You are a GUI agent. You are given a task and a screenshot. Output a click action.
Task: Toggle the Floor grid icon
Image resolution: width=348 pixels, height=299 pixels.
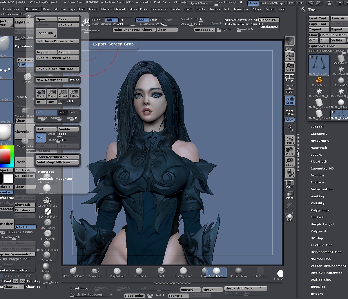[289, 89]
